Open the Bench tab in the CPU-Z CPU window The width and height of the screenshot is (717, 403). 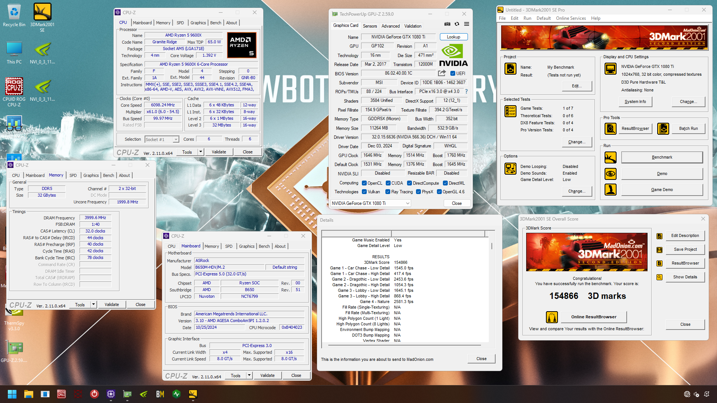(x=215, y=23)
